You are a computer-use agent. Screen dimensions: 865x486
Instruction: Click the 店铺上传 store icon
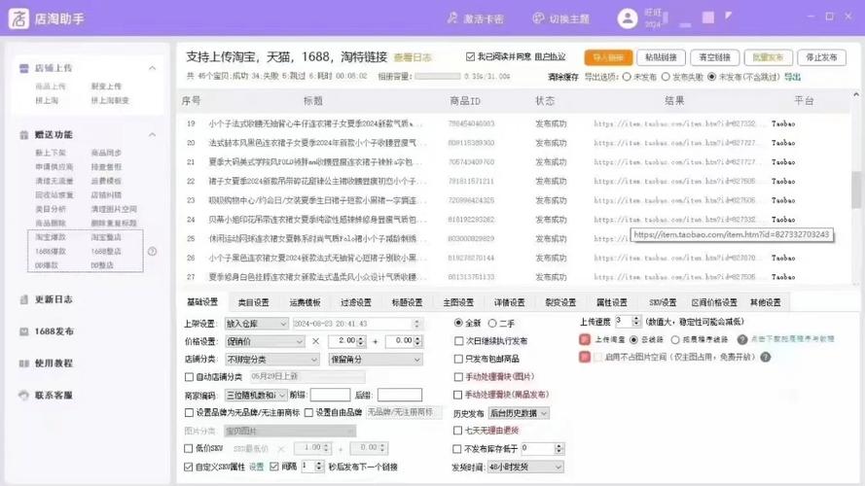(x=23, y=68)
